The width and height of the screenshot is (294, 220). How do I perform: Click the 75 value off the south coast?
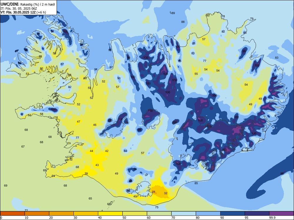pos(157,207)
